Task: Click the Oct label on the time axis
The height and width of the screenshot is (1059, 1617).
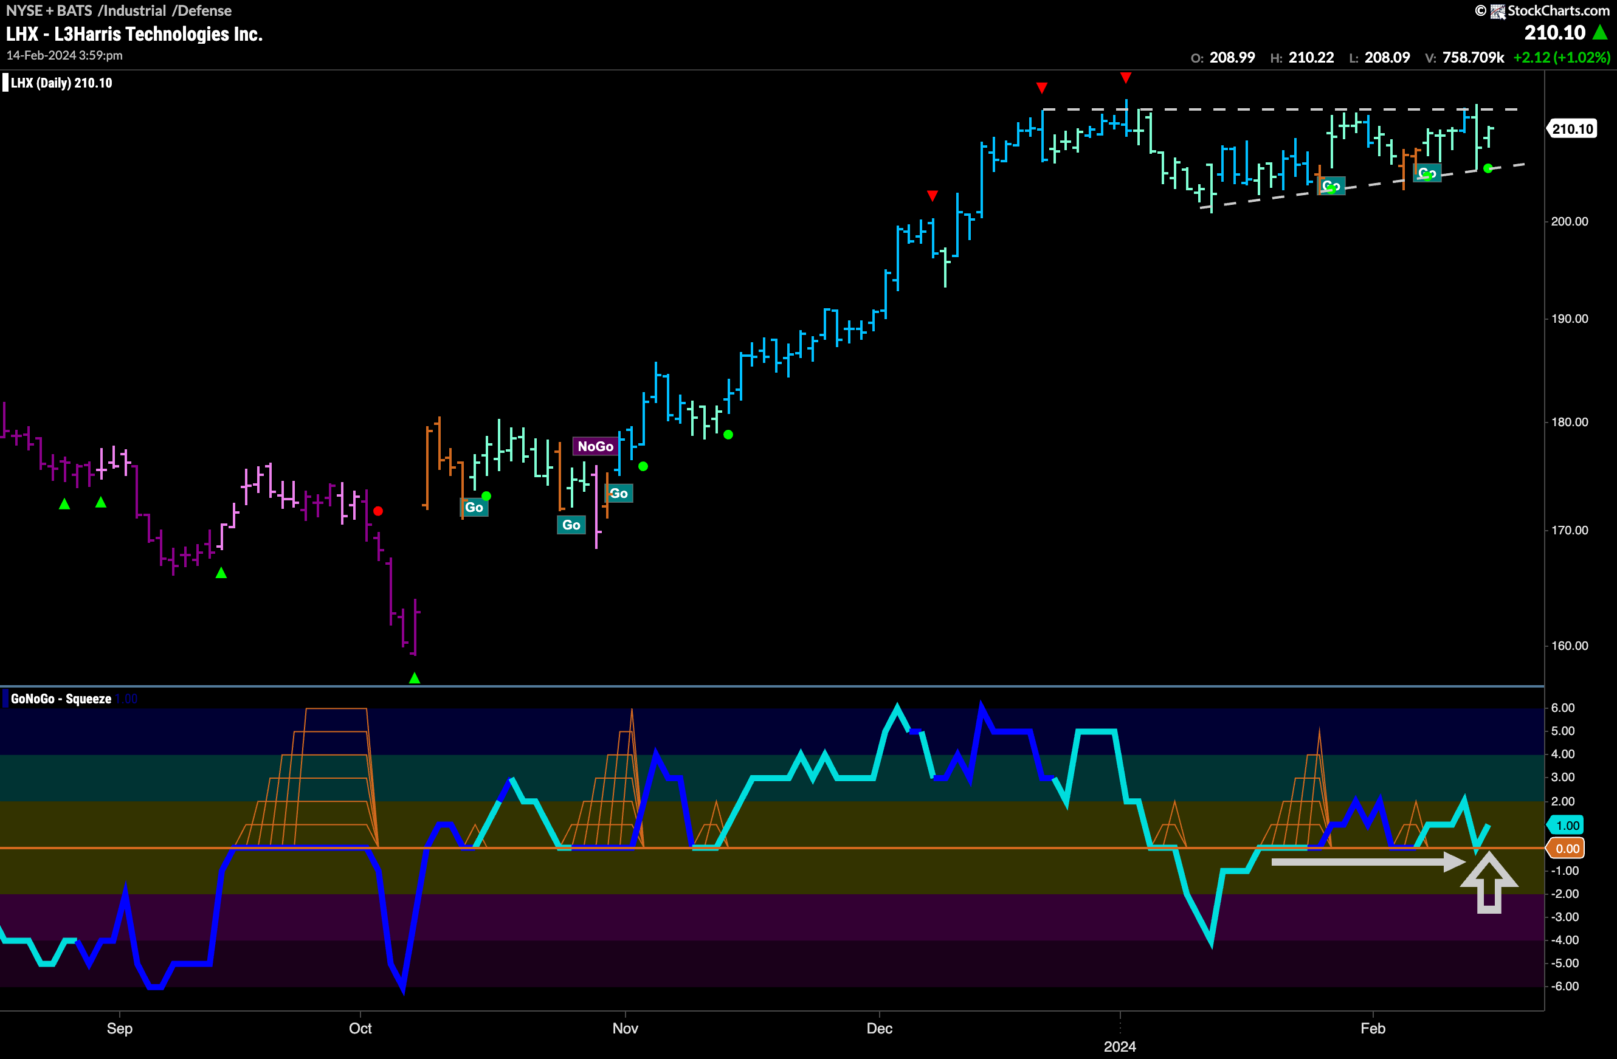Action: point(360,1029)
